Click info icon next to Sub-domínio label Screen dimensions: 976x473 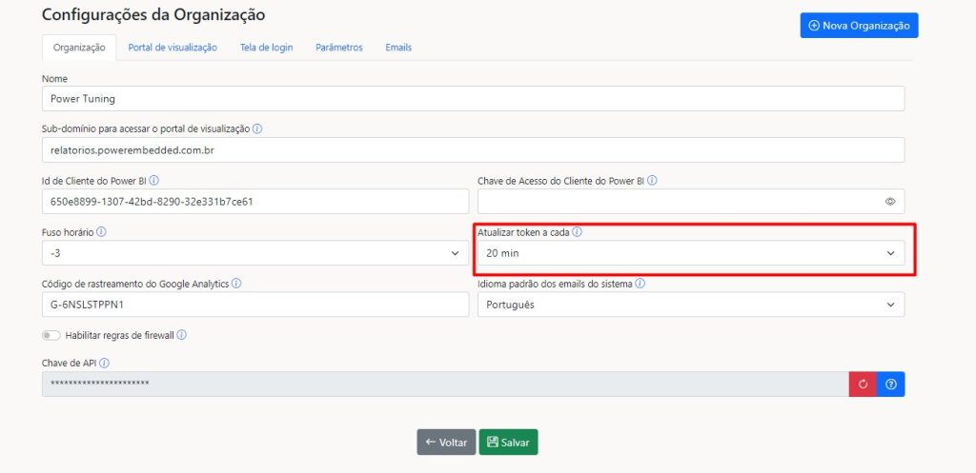[x=257, y=128]
